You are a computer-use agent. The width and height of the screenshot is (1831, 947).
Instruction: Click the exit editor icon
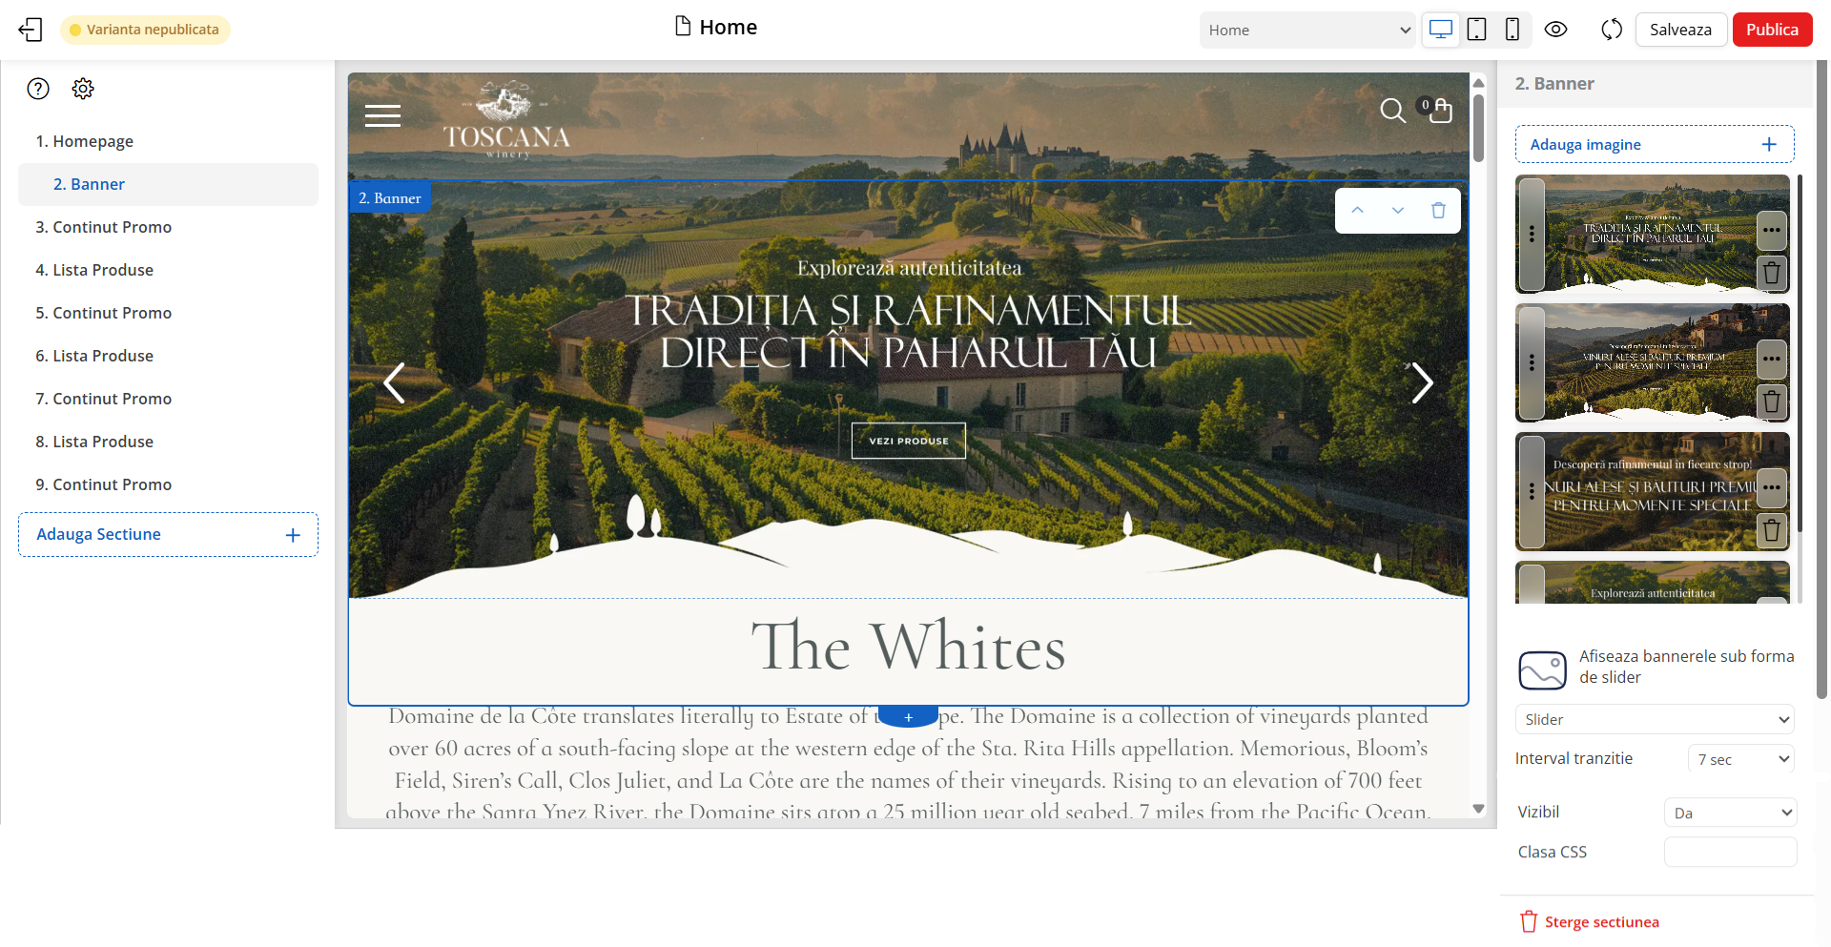31,30
